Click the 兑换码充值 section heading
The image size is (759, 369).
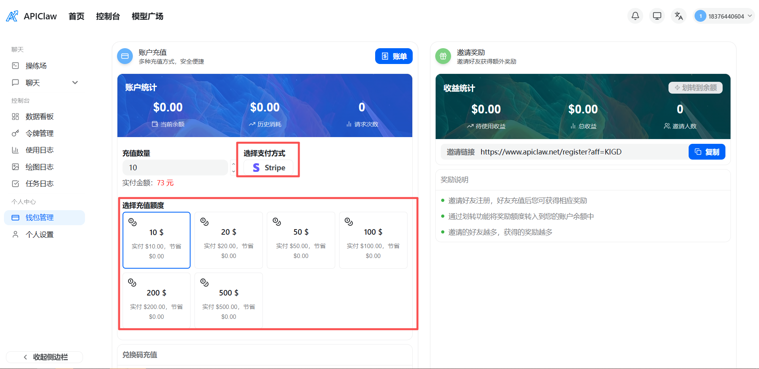pyautogui.click(x=140, y=355)
